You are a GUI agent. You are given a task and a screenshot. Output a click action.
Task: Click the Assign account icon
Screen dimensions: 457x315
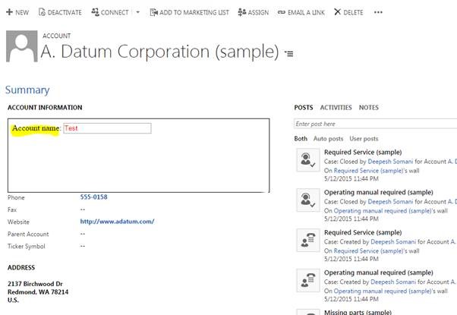point(241,12)
